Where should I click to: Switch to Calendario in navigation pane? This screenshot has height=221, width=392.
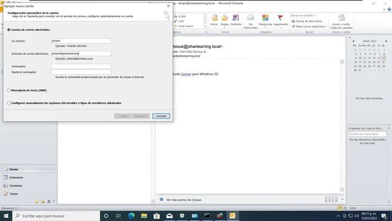28,177
